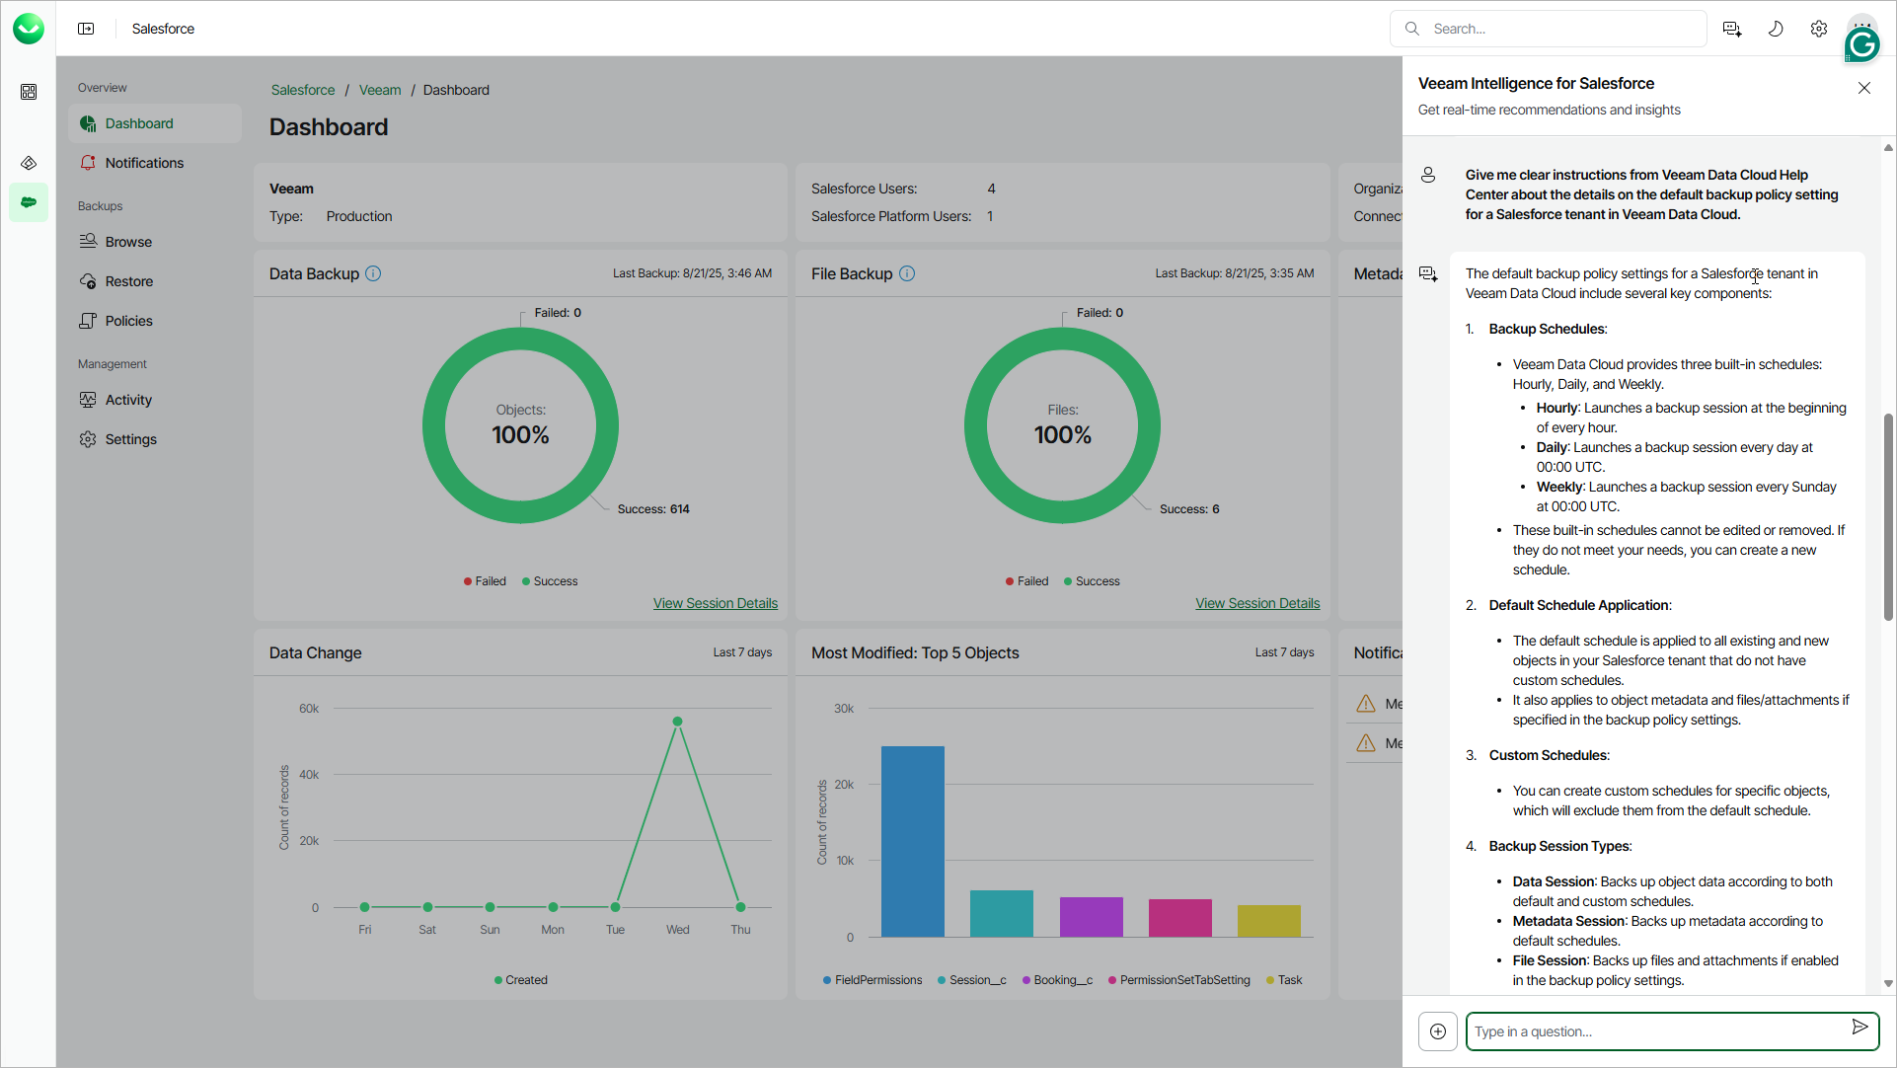Click the add attachment plus button
This screenshot has height=1068, width=1897.
coord(1438,1031)
